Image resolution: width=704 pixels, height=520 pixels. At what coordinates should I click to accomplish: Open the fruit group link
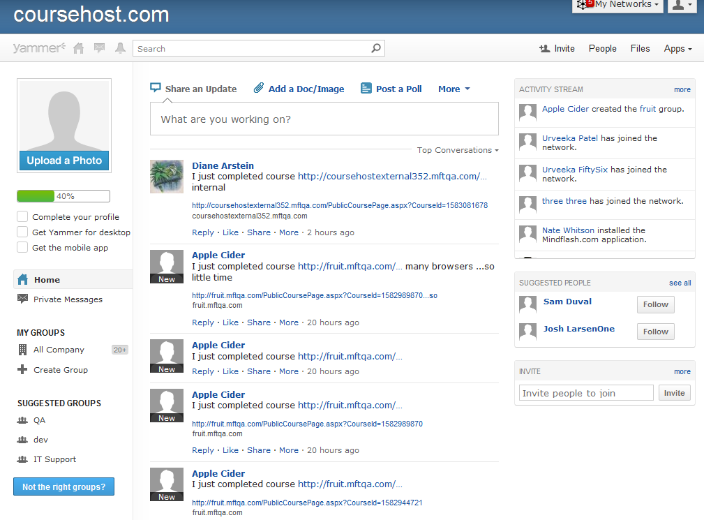click(647, 109)
